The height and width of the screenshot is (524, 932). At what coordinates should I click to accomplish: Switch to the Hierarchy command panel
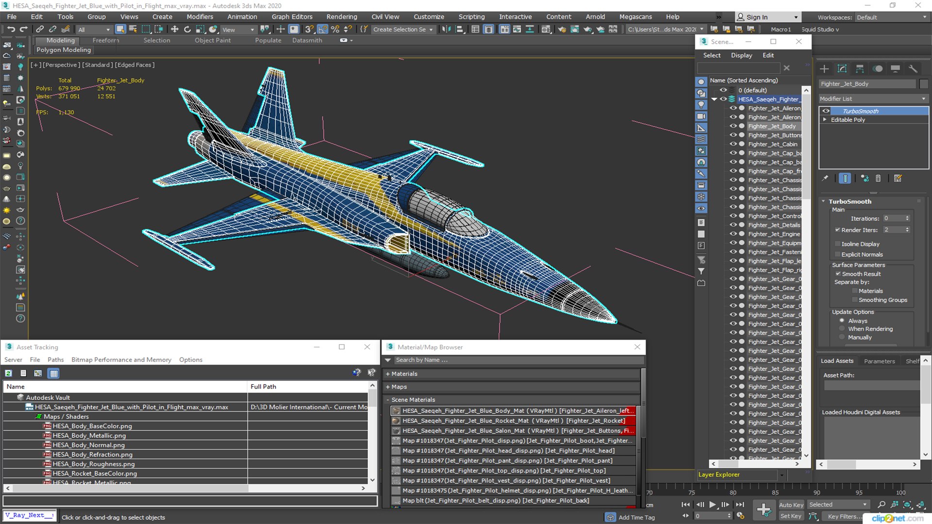860,68
